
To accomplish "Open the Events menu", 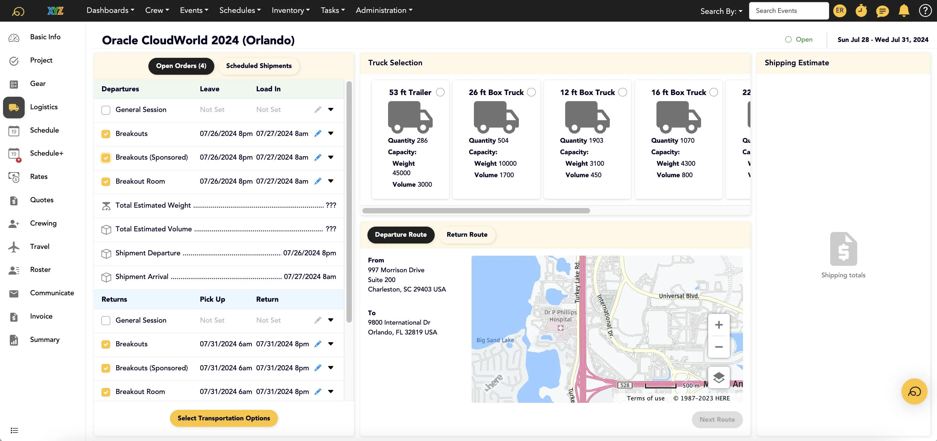I will (194, 10).
